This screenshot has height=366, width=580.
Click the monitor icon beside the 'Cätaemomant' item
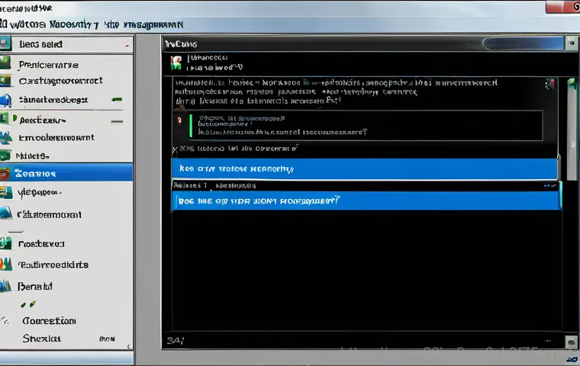point(7,214)
